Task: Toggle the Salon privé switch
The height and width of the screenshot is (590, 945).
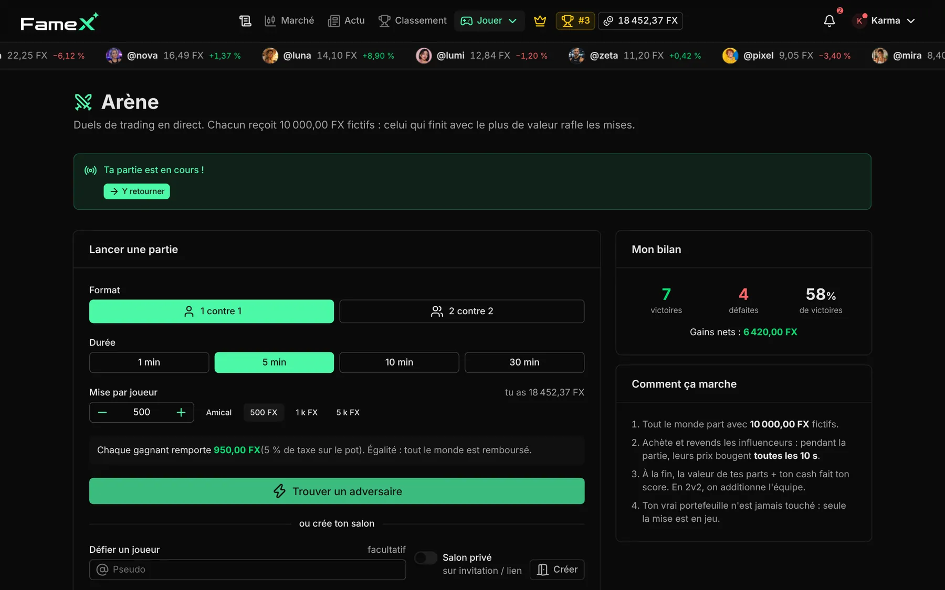Action: pyautogui.click(x=426, y=558)
